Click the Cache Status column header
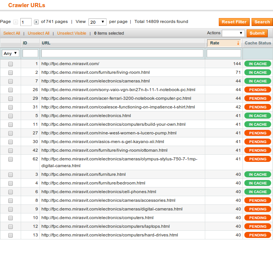The image size is (273, 256). (258, 43)
